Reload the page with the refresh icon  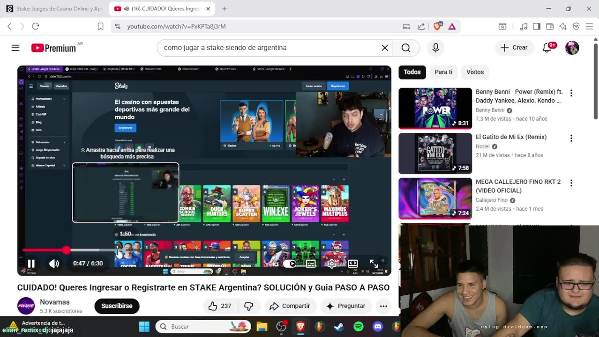tap(36, 27)
